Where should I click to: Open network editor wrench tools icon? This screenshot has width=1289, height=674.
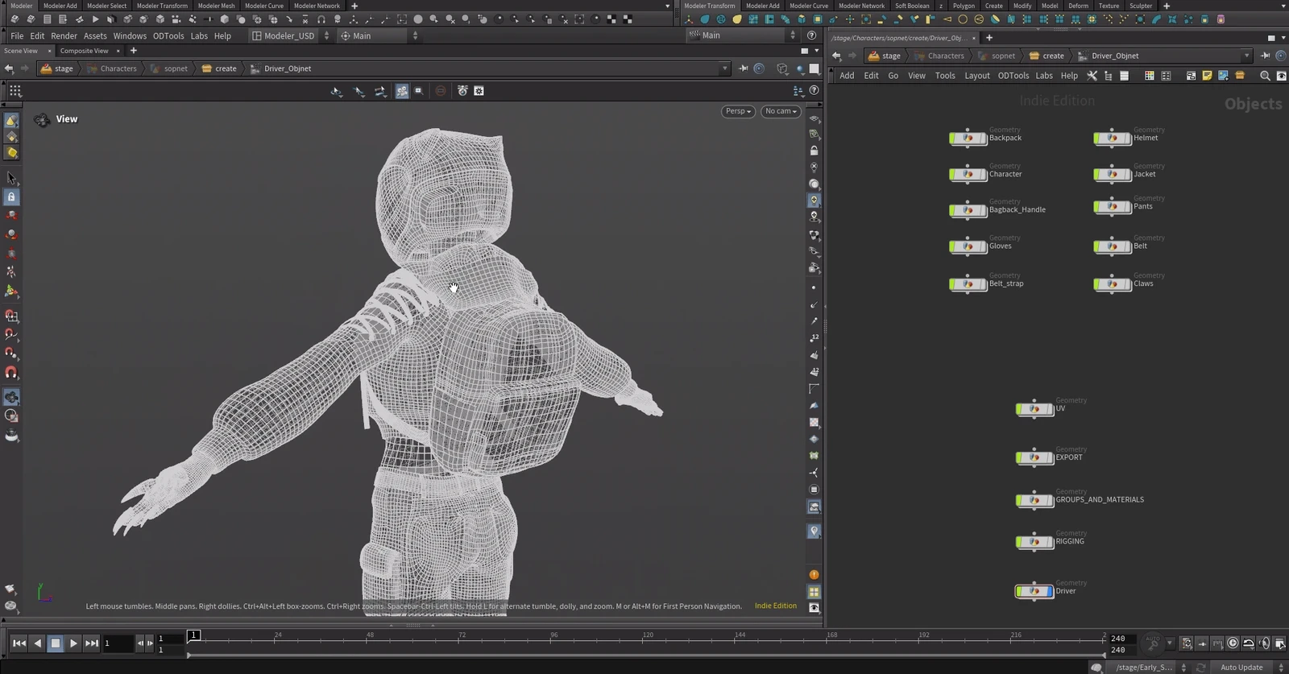pyautogui.click(x=1092, y=76)
